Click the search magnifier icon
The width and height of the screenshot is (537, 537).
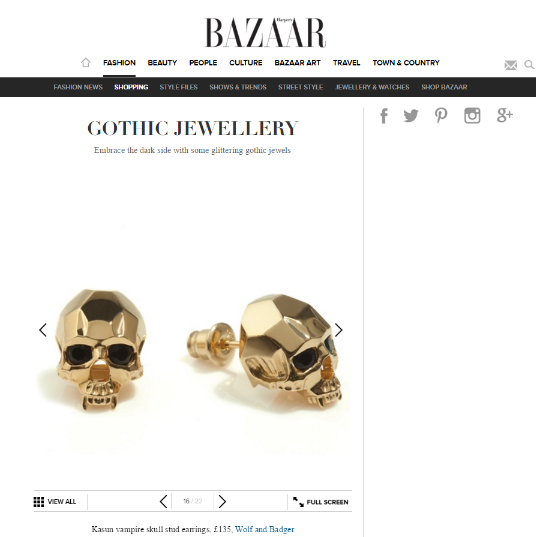[x=529, y=64]
